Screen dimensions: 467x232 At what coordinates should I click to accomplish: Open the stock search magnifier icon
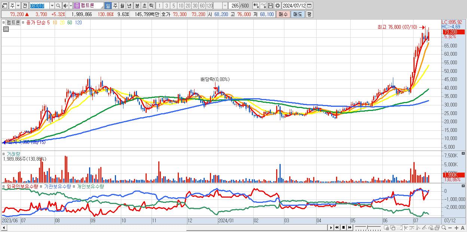58,6
